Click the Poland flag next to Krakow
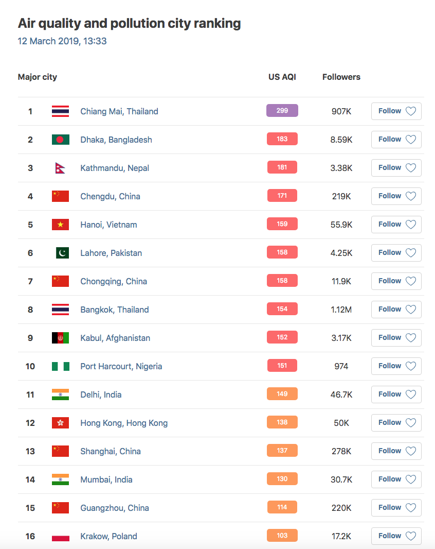The height and width of the screenshot is (549, 435). [x=60, y=536]
